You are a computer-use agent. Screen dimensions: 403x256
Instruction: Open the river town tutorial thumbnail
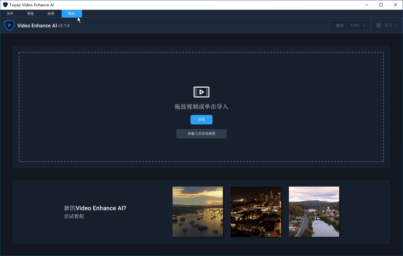tap(314, 212)
